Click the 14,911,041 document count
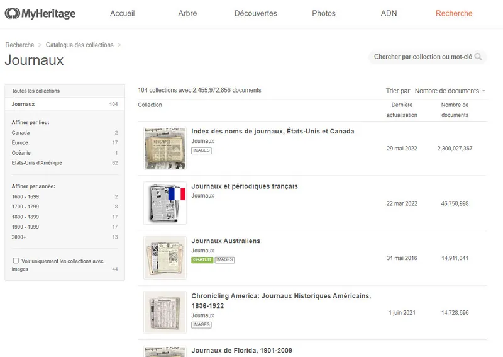This screenshot has height=357, width=503. 455,258
